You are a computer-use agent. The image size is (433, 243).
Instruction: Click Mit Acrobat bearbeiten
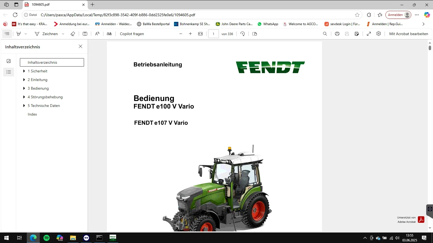409,34
